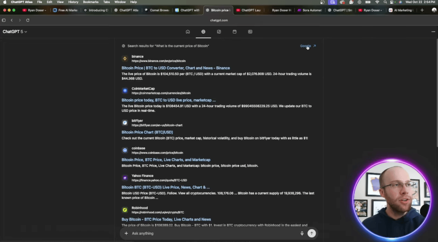Open the Bookmarks menu
Image resolution: width=438 pixels, height=242 pixels.
[90, 2]
